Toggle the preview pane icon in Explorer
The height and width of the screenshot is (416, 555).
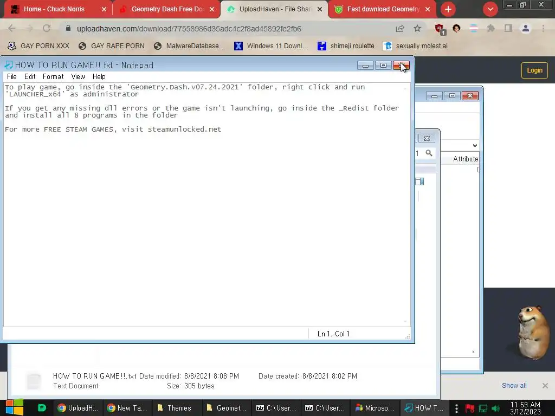[x=420, y=181]
